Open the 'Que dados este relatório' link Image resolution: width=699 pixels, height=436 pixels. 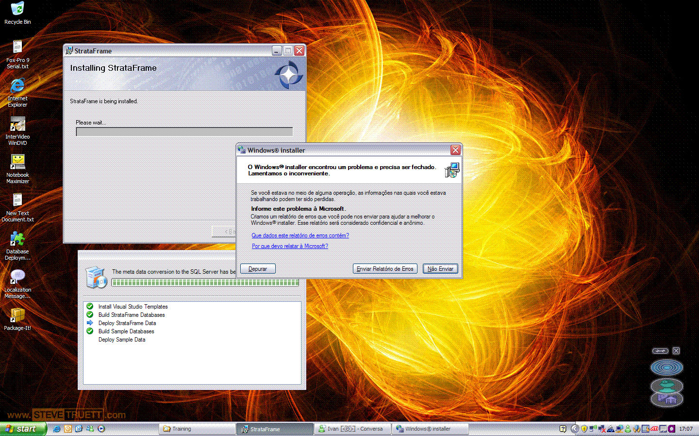point(300,235)
